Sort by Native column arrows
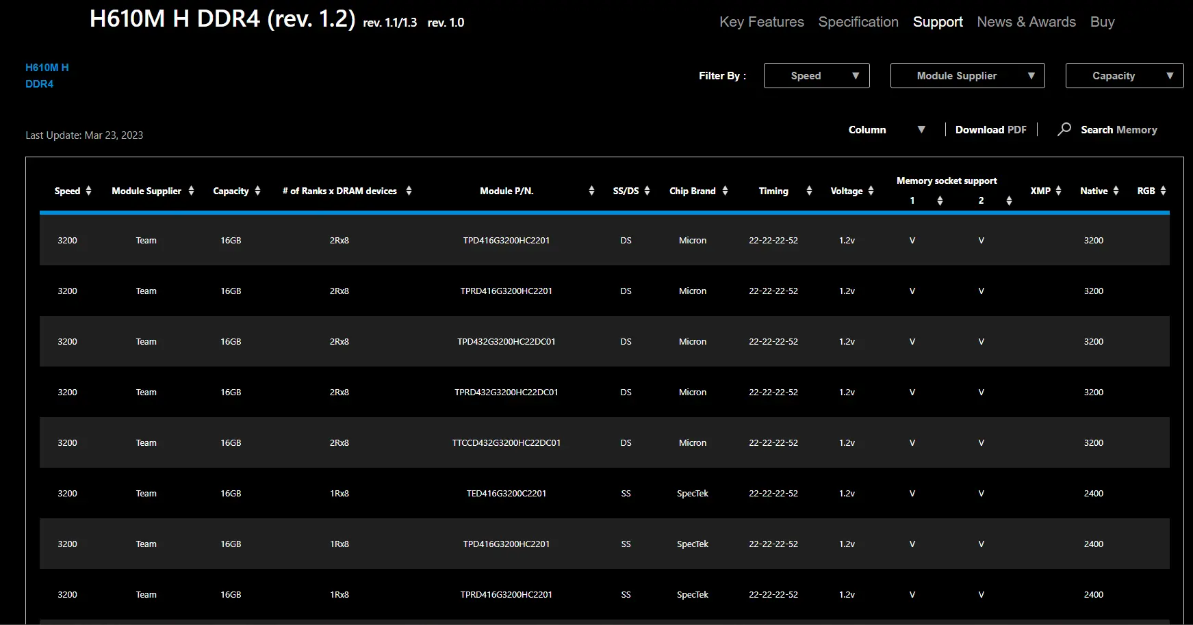 coord(1116,191)
